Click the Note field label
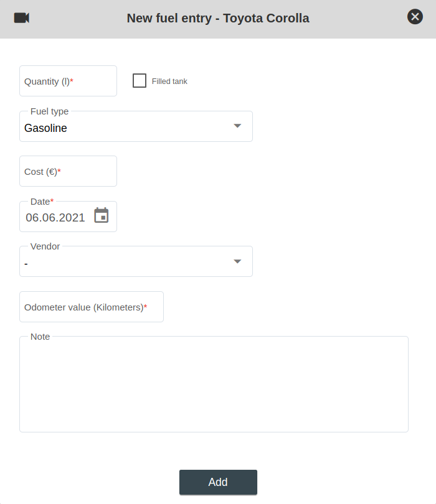The width and height of the screenshot is (436, 504). coord(40,337)
